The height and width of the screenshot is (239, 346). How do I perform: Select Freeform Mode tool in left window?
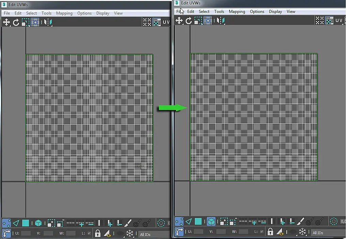[35, 22]
